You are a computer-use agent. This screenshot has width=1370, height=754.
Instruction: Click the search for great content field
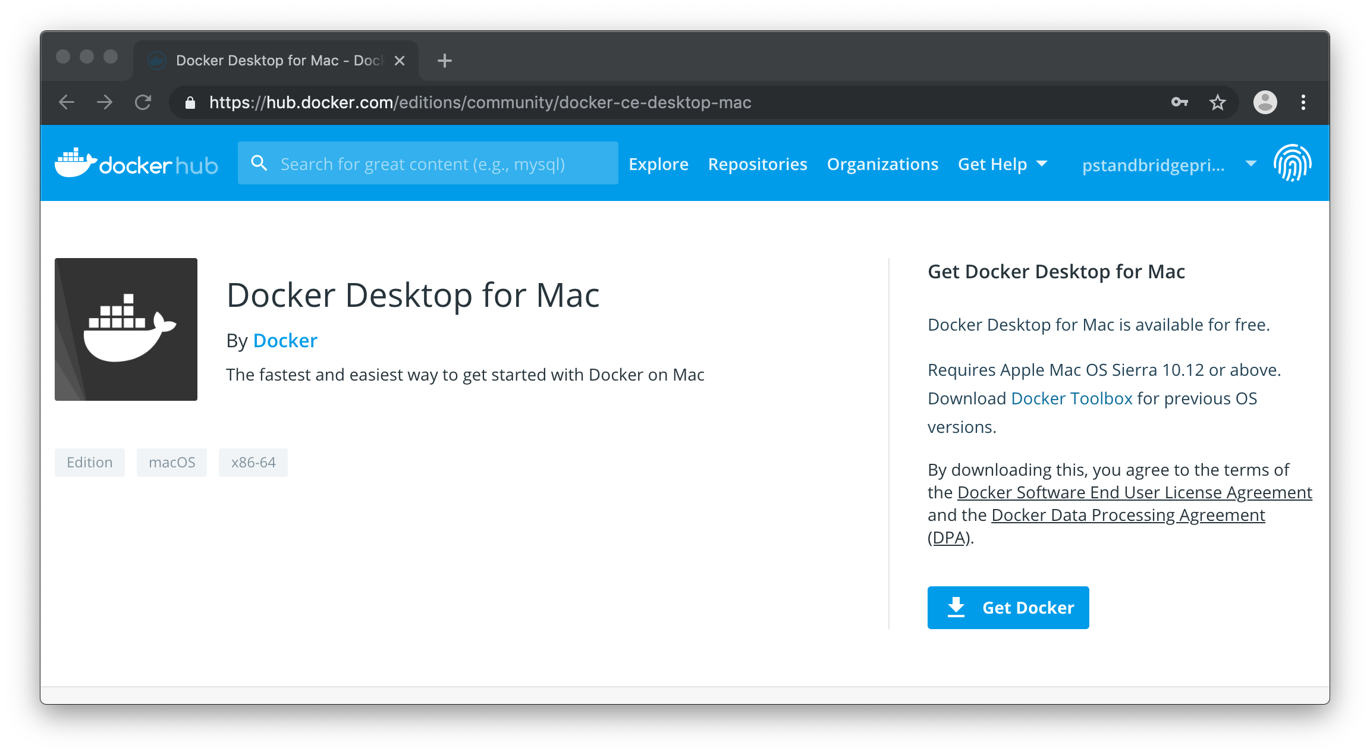pos(440,164)
